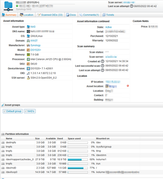Screen dimensions: 163x179
Task: Click the /dev/mapper/cachedev_0 partition name
Action: tap(20, 159)
